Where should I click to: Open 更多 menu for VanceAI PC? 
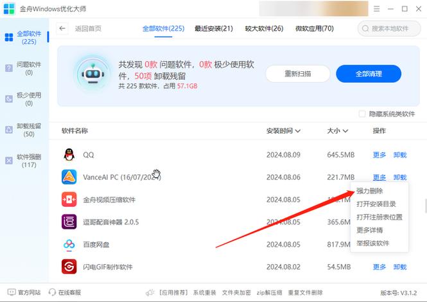(x=379, y=177)
